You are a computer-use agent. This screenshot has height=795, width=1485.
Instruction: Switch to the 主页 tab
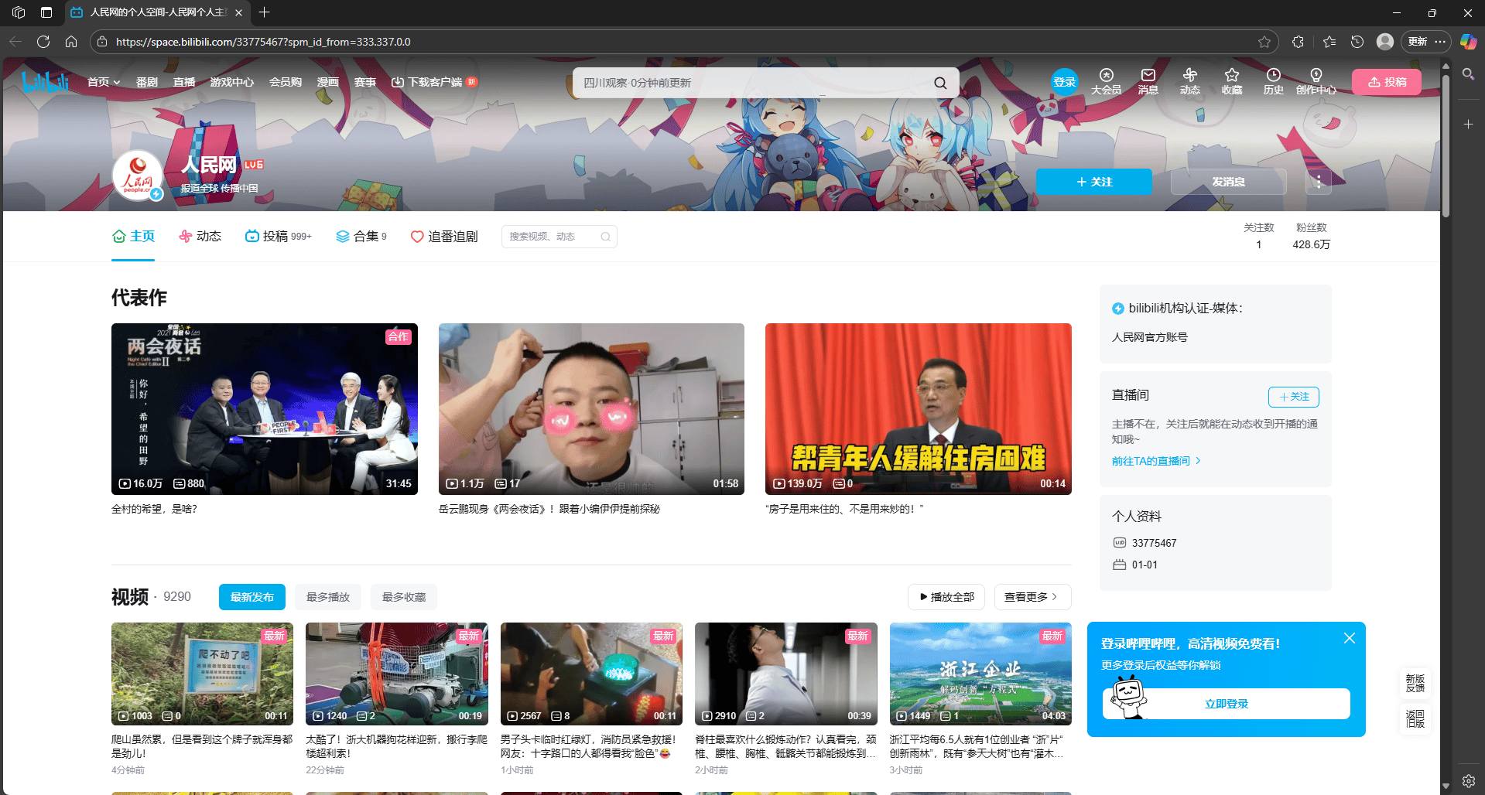[x=133, y=237]
